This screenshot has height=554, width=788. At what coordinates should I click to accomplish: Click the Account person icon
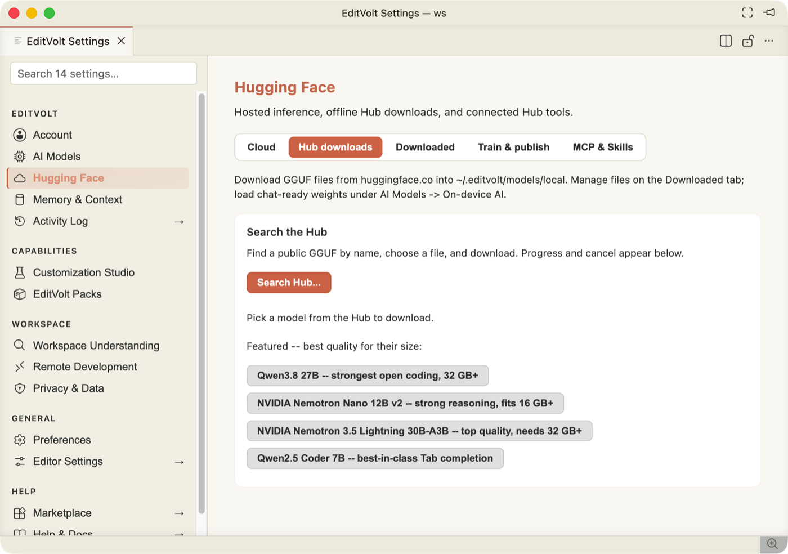tap(20, 135)
